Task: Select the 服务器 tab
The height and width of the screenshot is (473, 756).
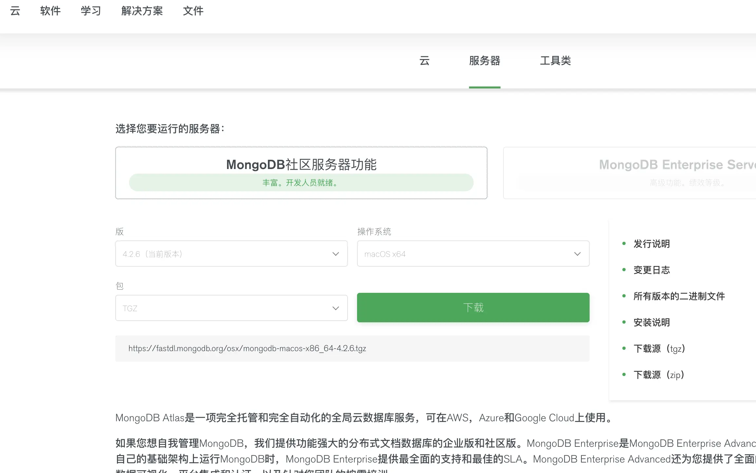Action: click(x=484, y=61)
